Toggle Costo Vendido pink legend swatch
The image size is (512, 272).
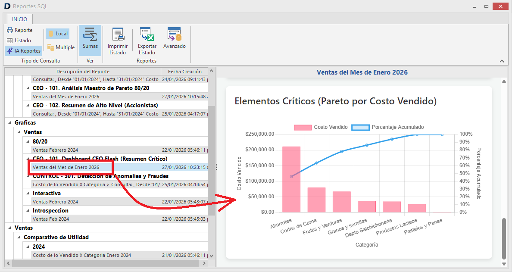[x=303, y=127]
